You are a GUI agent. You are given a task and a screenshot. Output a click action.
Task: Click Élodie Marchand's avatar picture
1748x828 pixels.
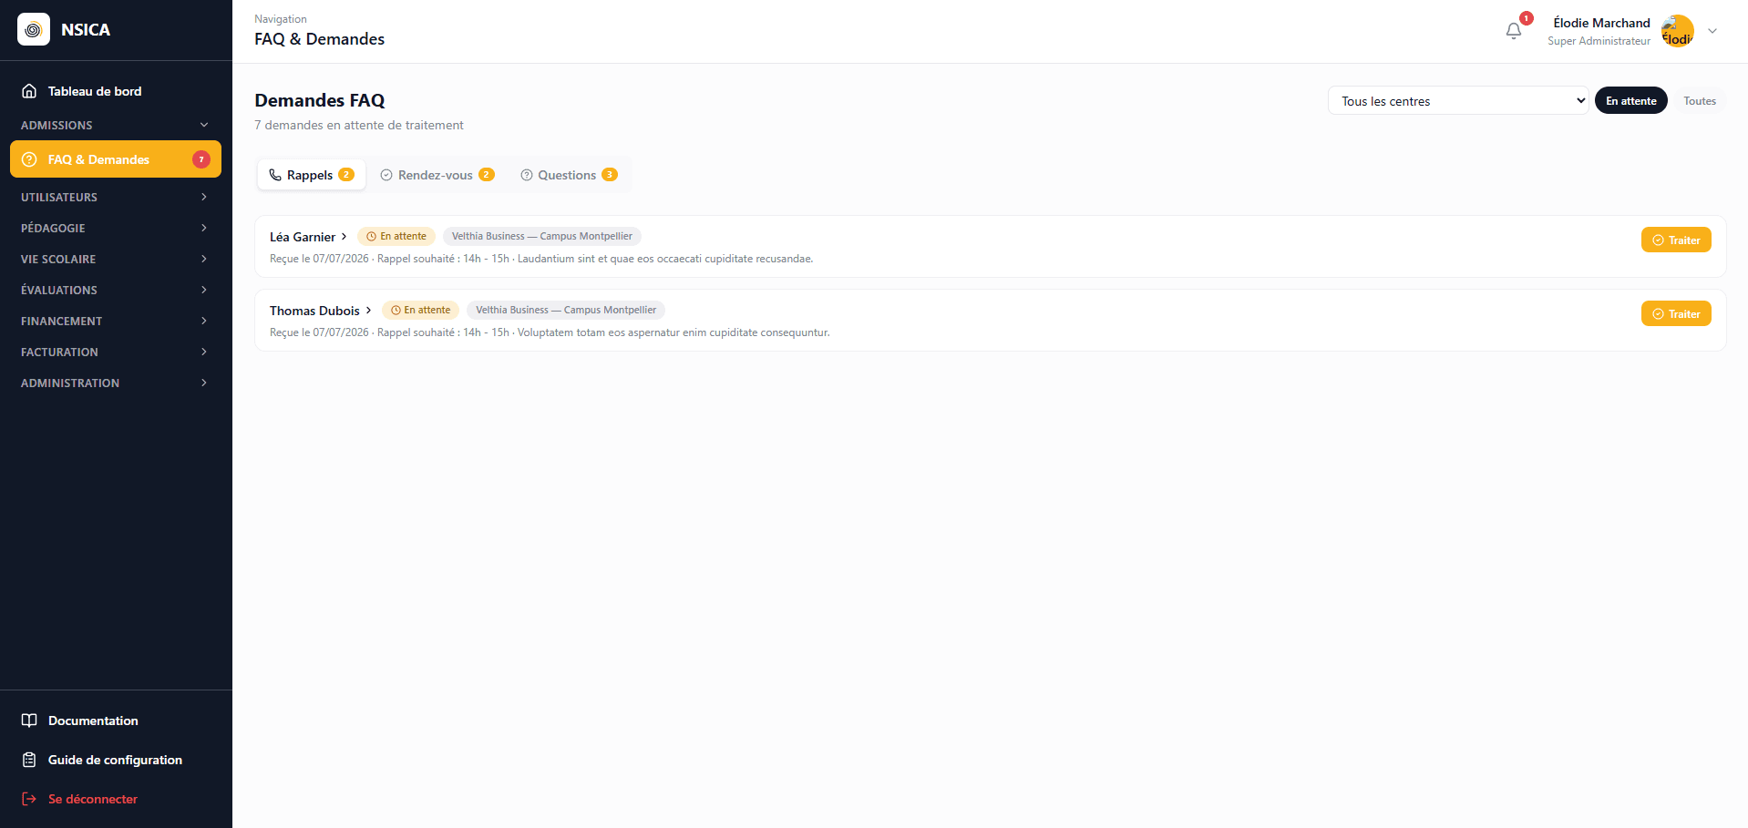coord(1677,31)
